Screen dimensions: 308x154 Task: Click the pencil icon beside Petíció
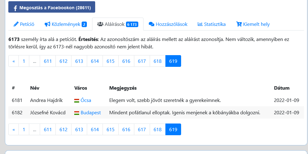click(x=16, y=24)
